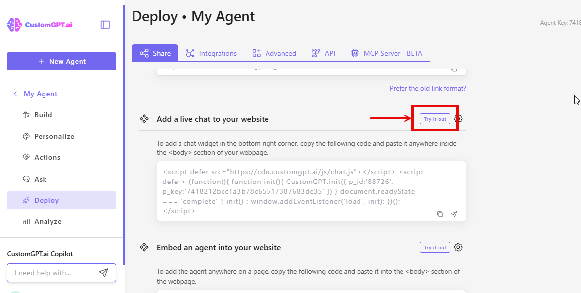The height and width of the screenshot is (293, 581).
Task: Copy the live chat script code
Action: 440,214
